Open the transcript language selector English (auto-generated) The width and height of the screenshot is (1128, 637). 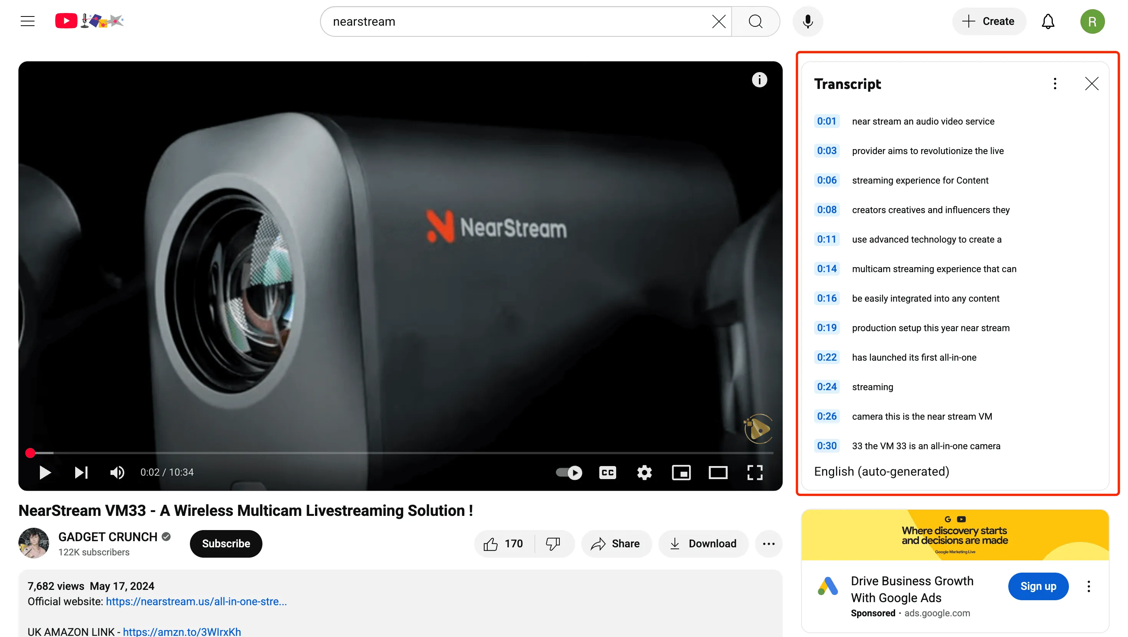click(881, 472)
